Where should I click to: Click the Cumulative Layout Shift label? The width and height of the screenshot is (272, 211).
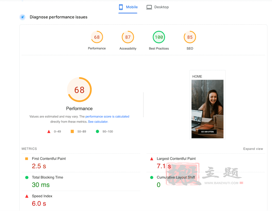(x=176, y=177)
